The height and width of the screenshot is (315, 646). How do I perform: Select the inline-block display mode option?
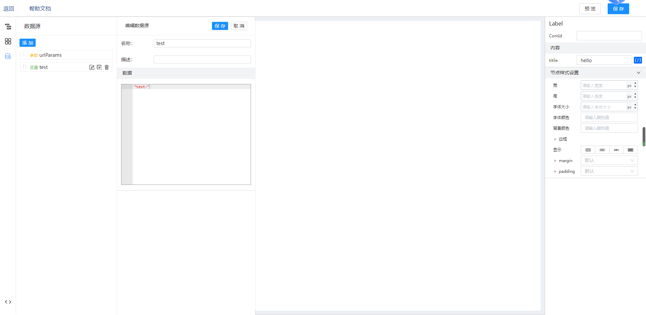coord(602,150)
